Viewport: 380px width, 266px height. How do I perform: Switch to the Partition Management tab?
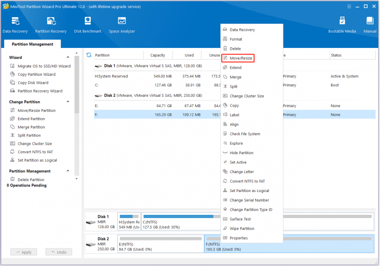(32, 44)
